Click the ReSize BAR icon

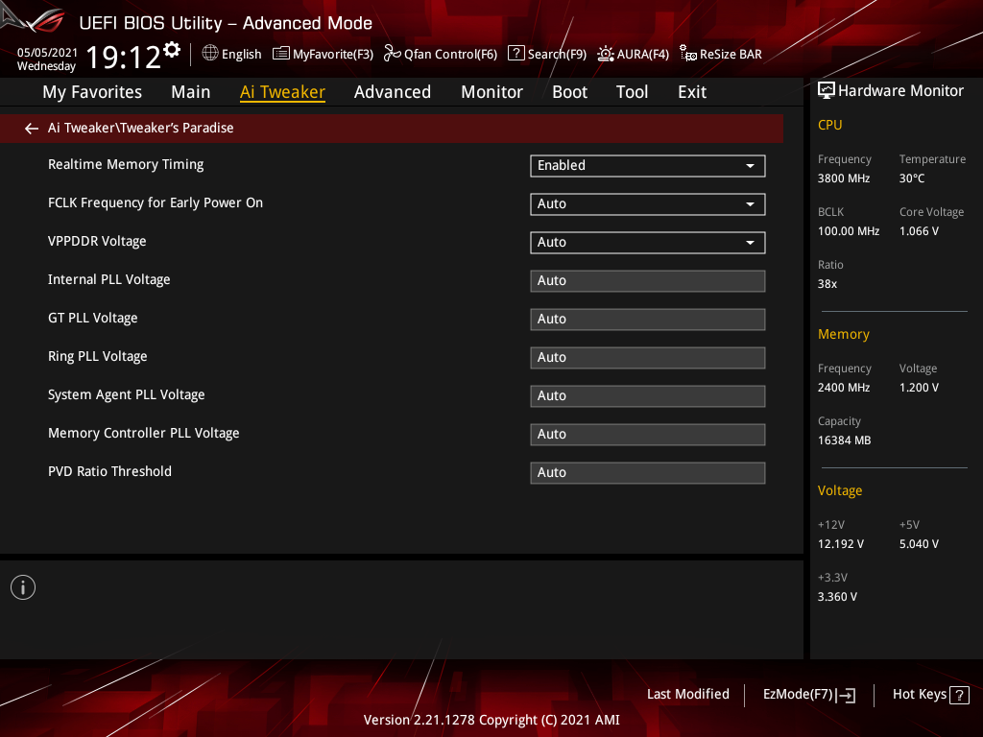(687, 54)
